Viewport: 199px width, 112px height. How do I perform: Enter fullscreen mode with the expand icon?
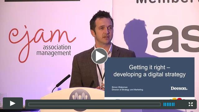pos(191,104)
